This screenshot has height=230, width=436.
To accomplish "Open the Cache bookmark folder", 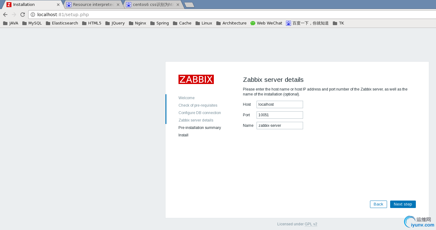I will pyautogui.click(x=182, y=23).
